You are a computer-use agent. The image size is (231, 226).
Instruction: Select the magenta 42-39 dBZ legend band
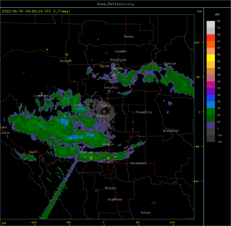click(211, 85)
